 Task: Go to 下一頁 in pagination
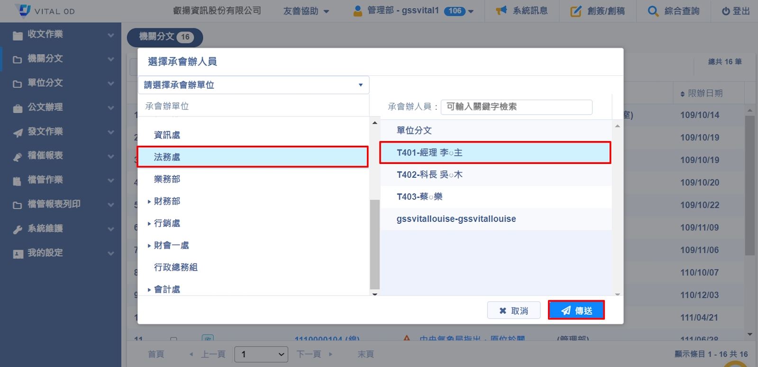pos(314,354)
